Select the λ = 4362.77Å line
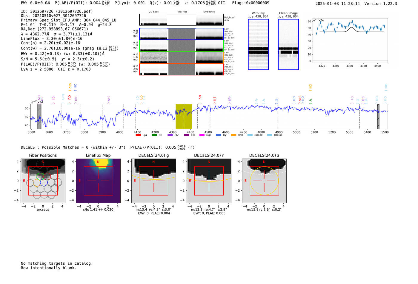 [x=57, y=34]
